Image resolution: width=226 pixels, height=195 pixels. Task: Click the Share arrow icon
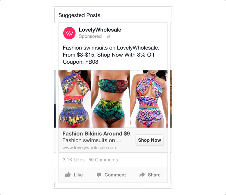click(x=142, y=175)
